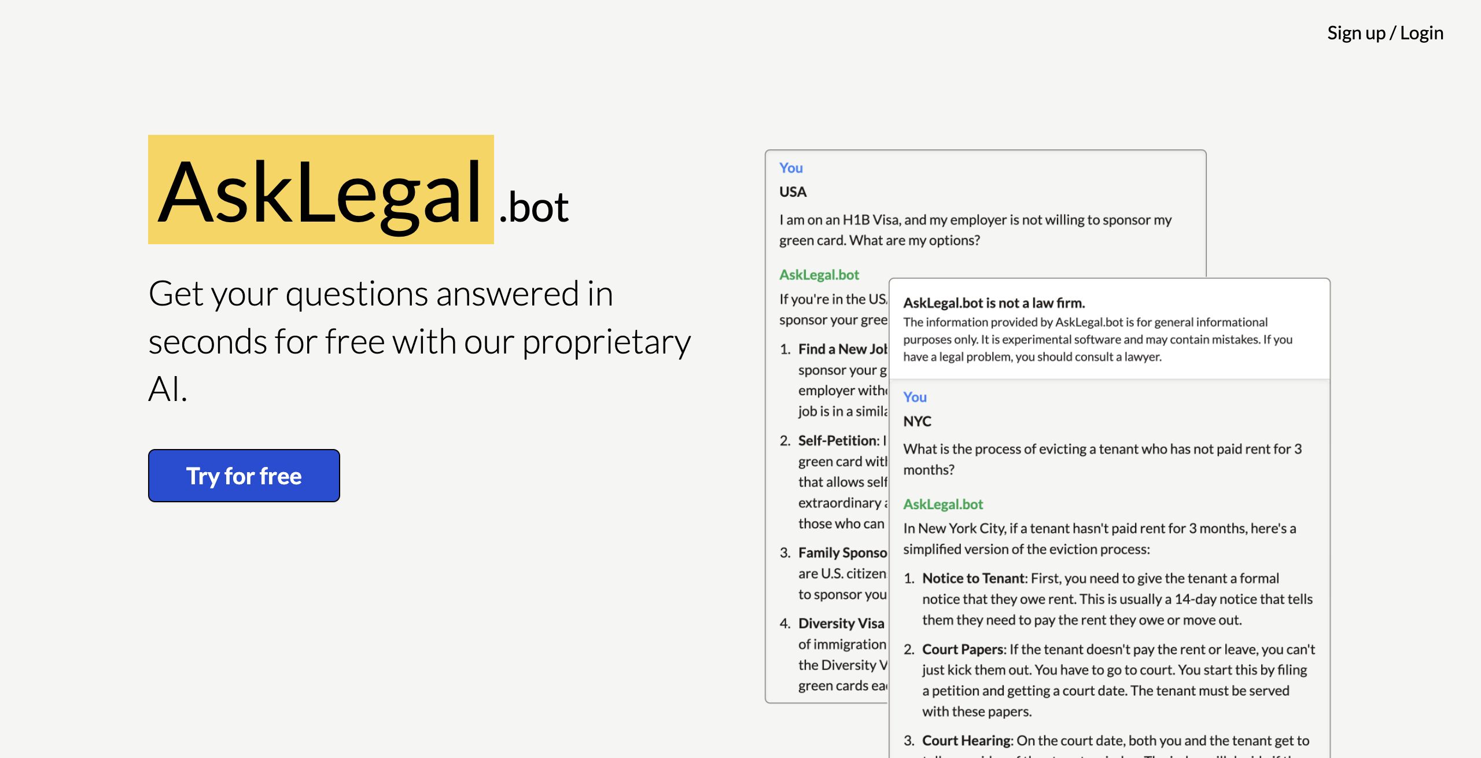
Task: Click the USA location label in first chat
Action: pos(793,192)
